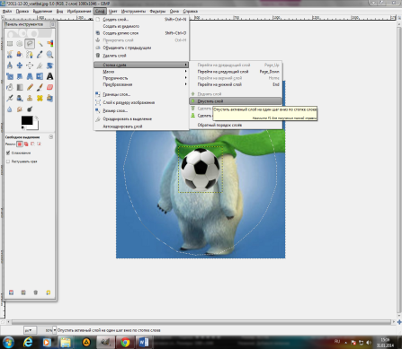Screen dimensions: 402x349
Task: Enable the Растушевать края (feather edges) checkbox
Action: pyautogui.click(x=8, y=161)
